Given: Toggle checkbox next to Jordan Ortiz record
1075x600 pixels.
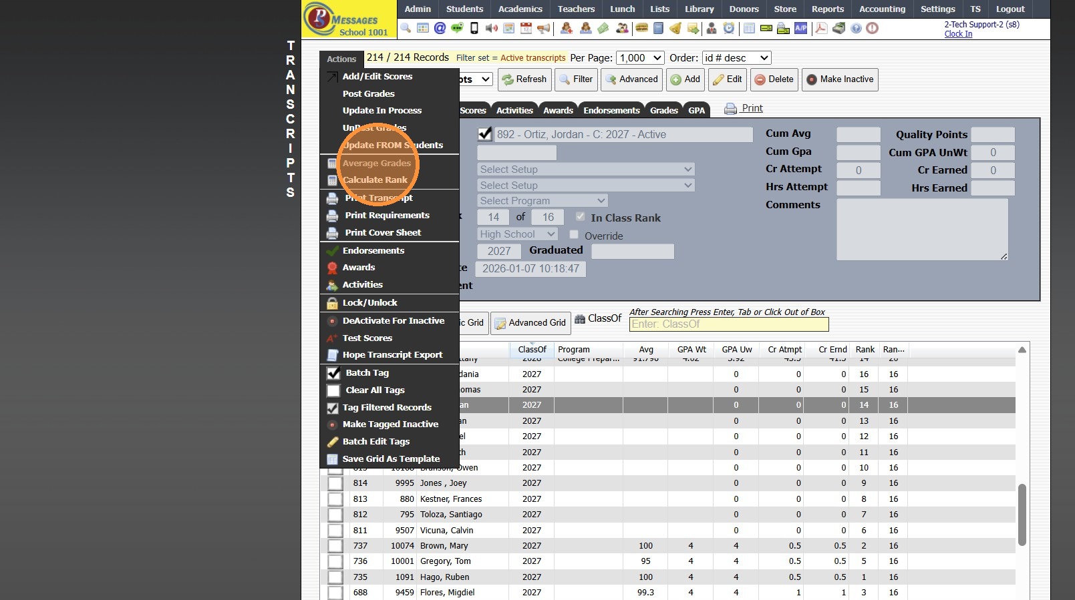Looking at the screenshot, I should pyautogui.click(x=485, y=134).
